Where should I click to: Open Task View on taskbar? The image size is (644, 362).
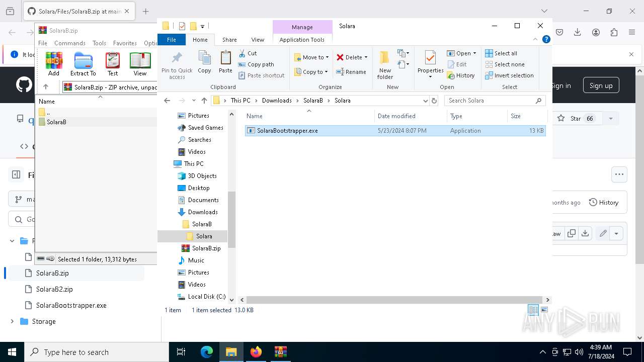coord(181,352)
